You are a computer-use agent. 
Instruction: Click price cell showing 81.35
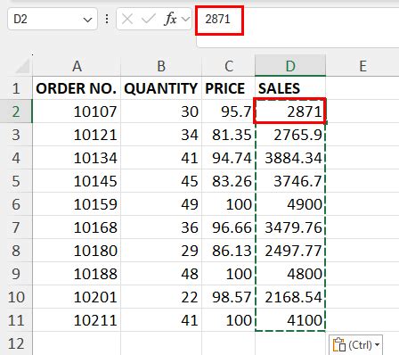coord(228,135)
